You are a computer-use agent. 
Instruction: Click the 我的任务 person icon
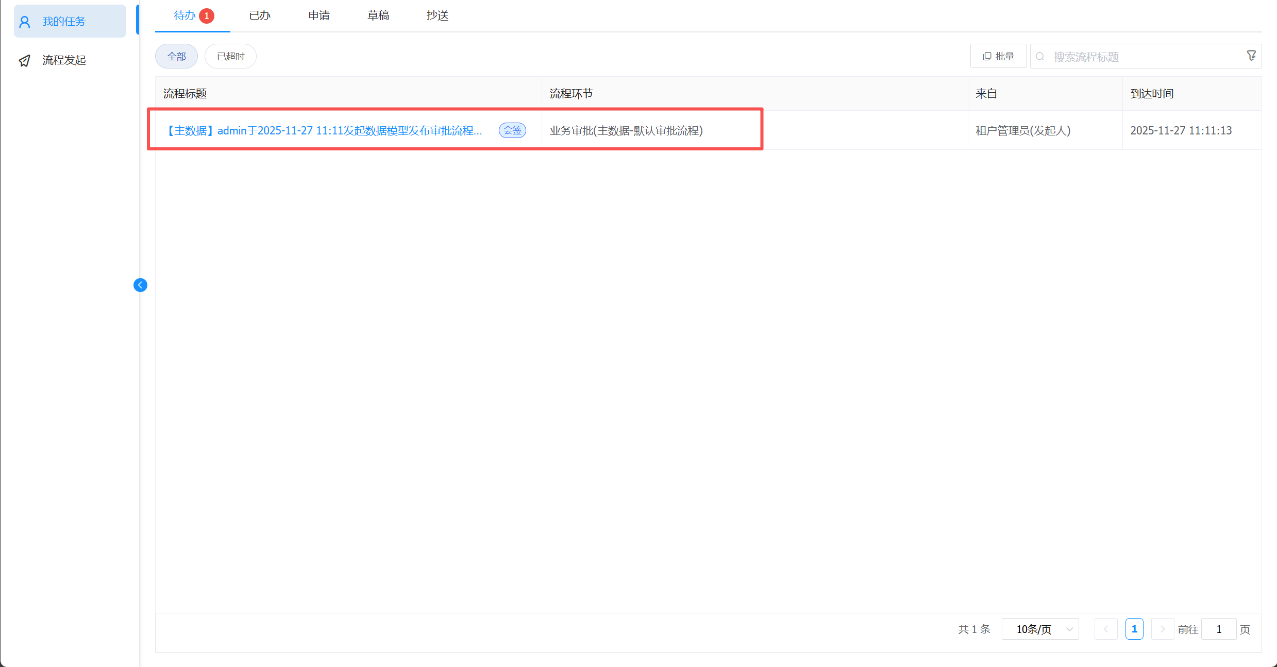25,22
